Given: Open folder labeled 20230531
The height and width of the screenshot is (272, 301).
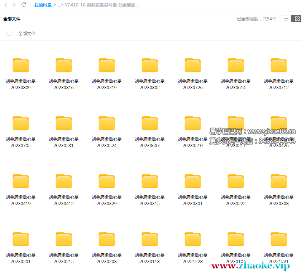Looking at the screenshot, I should [x=63, y=123].
